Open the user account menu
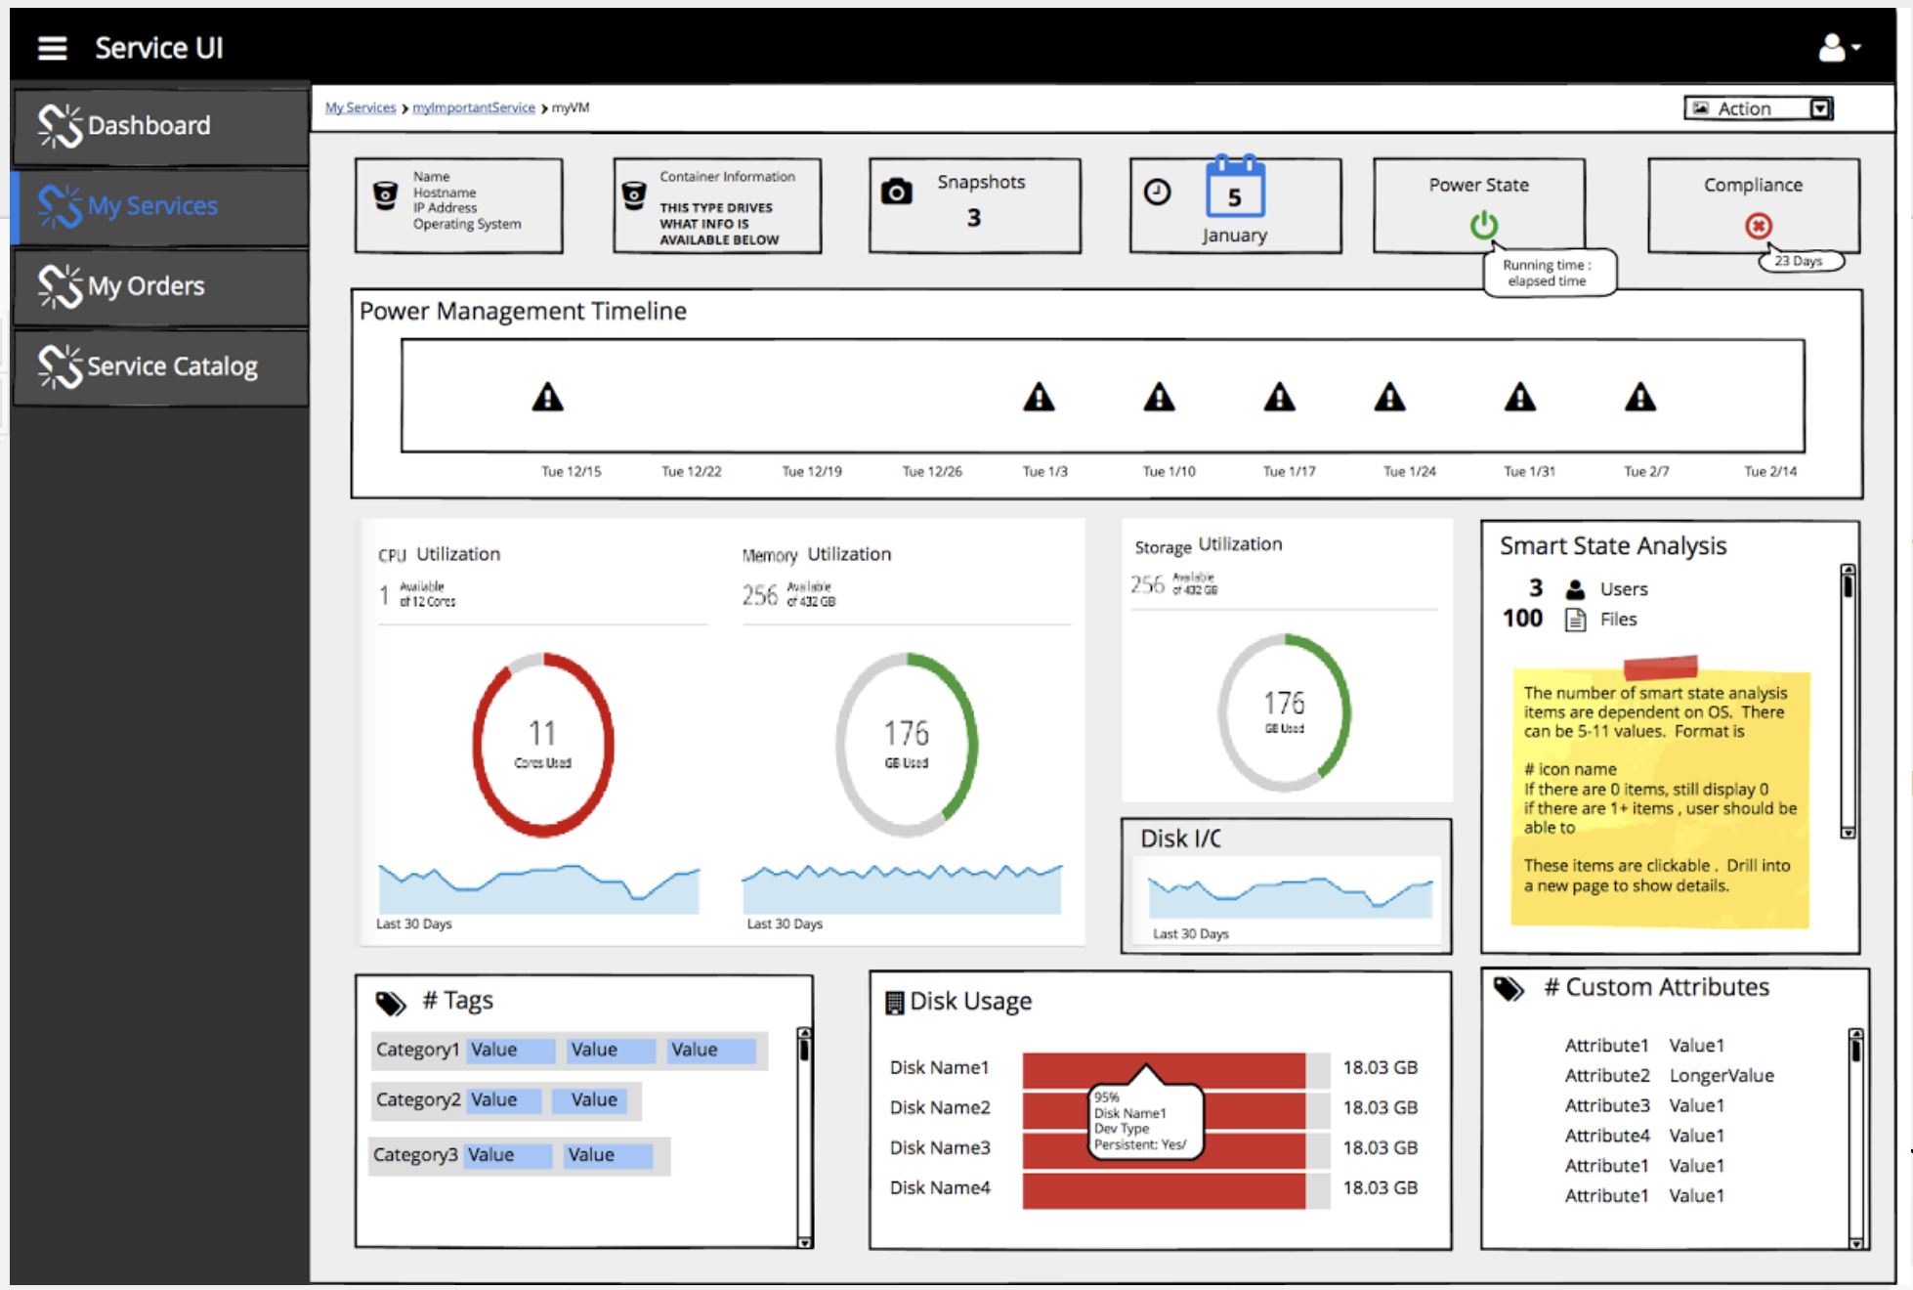This screenshot has height=1290, width=1913. pyautogui.click(x=1834, y=46)
